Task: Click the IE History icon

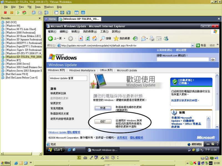Action: coord(135,38)
